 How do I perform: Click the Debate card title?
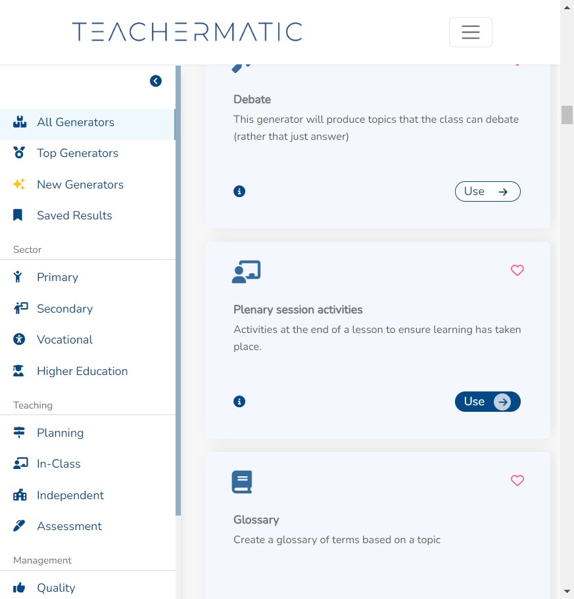(252, 100)
